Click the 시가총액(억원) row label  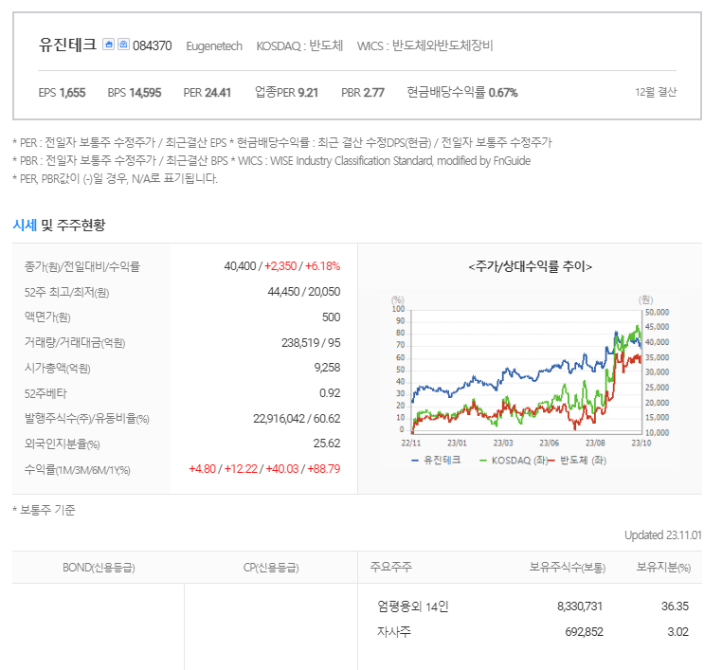pyautogui.click(x=58, y=369)
